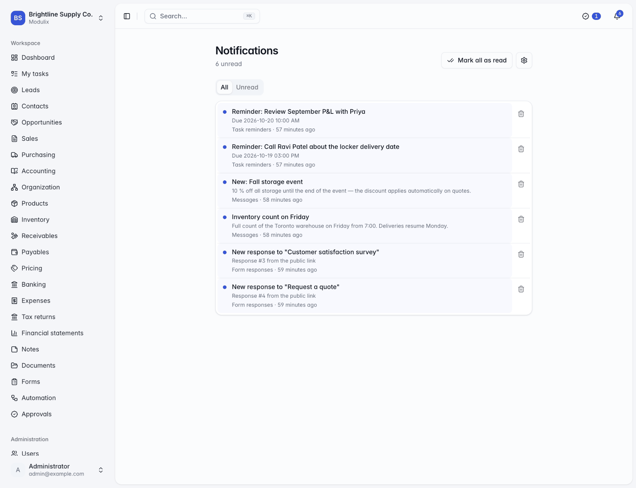Viewport: 636px width, 488px height.
Task: Click the Automation sidebar icon
Action: point(14,398)
